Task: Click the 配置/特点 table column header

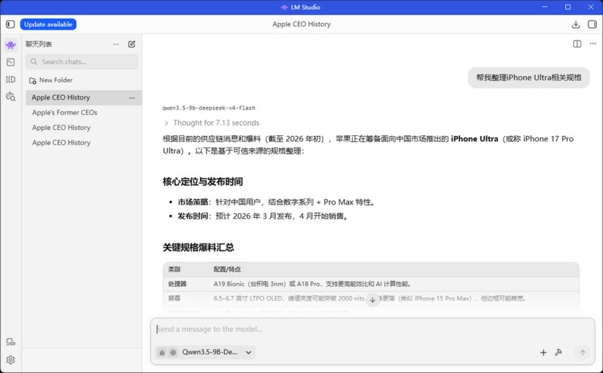Action: point(227,269)
